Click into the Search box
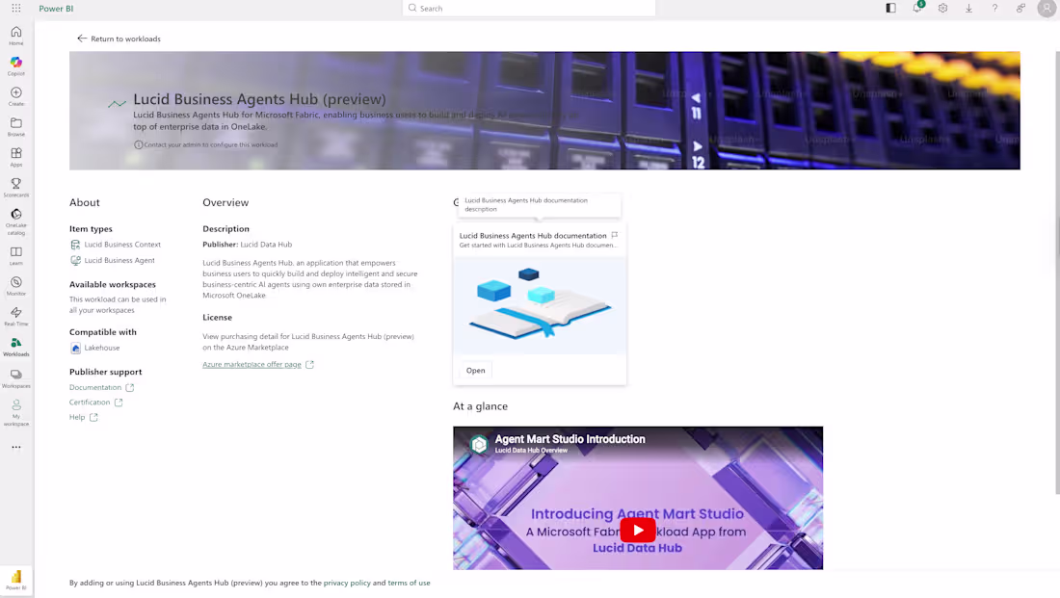This screenshot has height=598, width=1060. click(529, 8)
